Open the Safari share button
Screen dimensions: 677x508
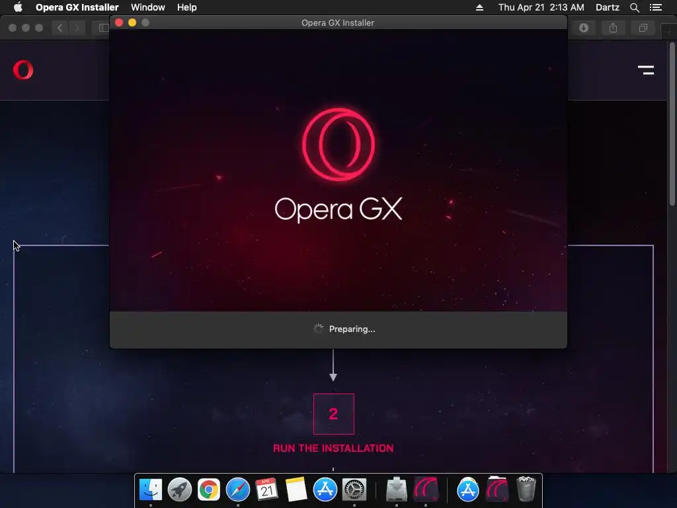click(613, 28)
